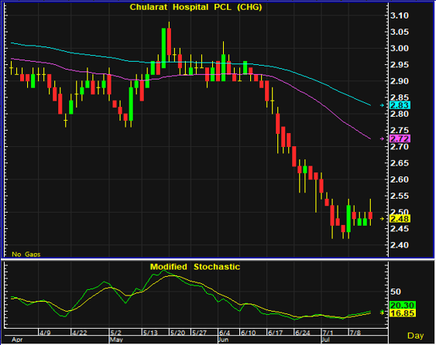Select the magenta 2.72 moving average label
Viewport: 436px width, 345px height.
click(x=400, y=138)
